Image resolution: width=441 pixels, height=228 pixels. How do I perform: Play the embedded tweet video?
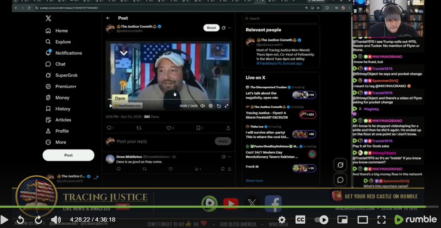point(111,106)
